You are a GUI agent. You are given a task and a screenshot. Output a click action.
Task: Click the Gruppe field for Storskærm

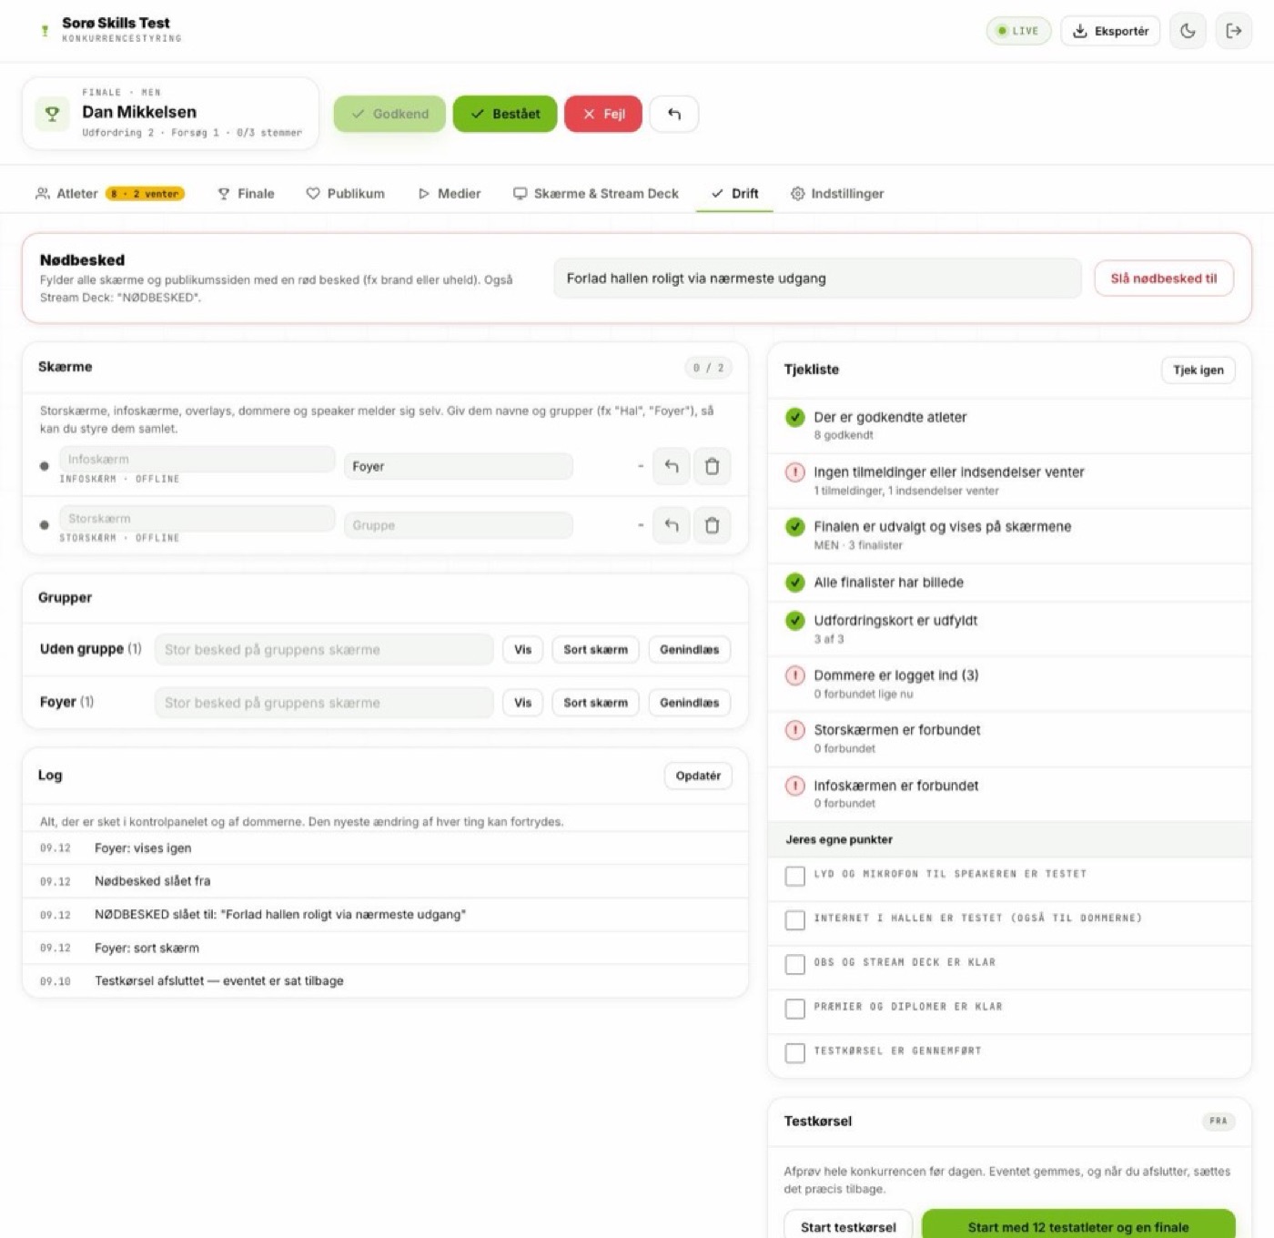[x=459, y=525]
